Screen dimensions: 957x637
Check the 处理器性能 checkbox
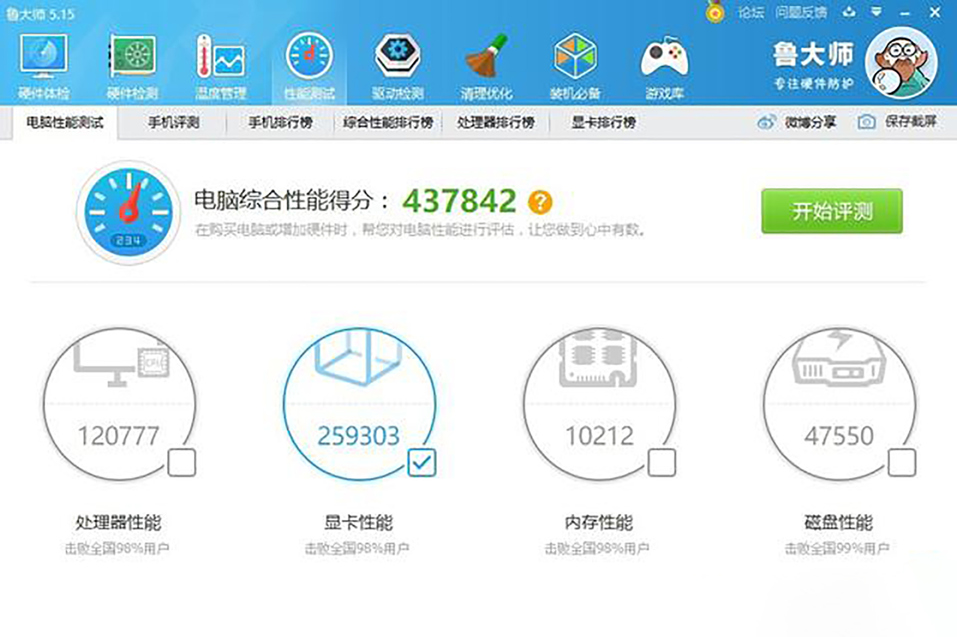[181, 461]
